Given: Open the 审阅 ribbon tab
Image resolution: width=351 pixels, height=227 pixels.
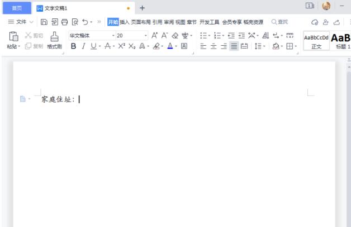Looking at the screenshot, I should 169,22.
